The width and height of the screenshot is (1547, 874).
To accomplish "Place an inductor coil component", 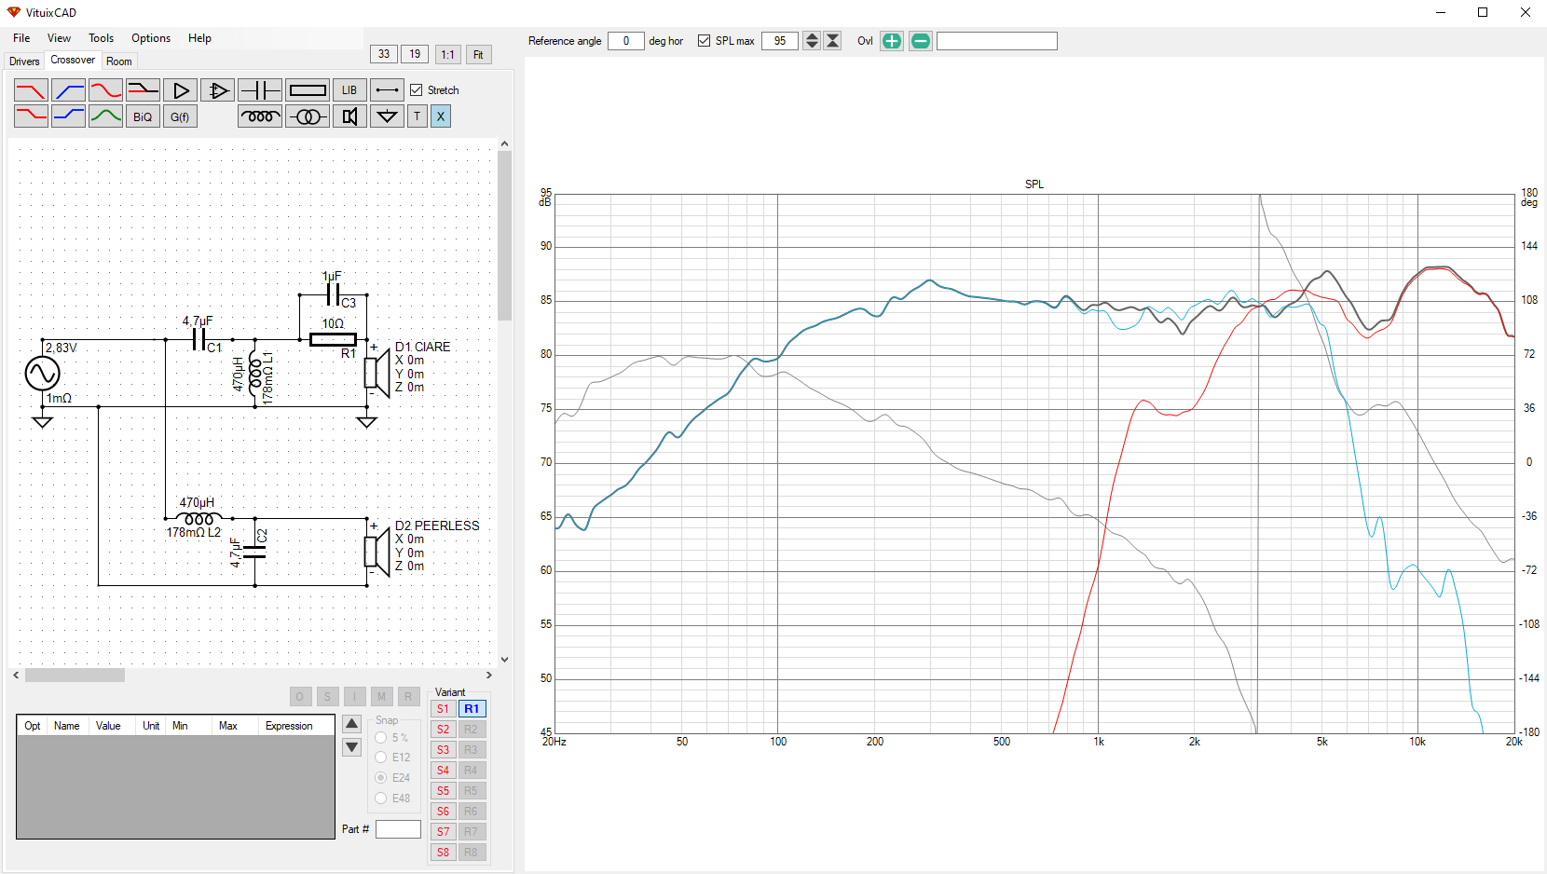I will click(x=260, y=116).
